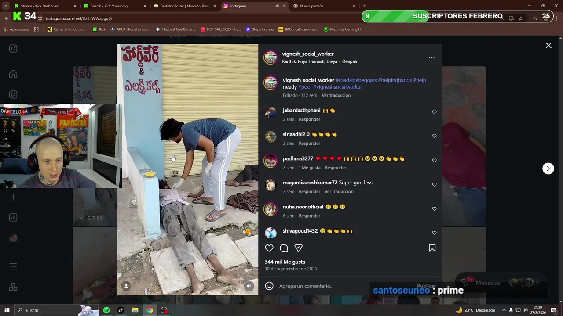Like the reel with the heart icon
The height and width of the screenshot is (316, 563).
[269, 248]
